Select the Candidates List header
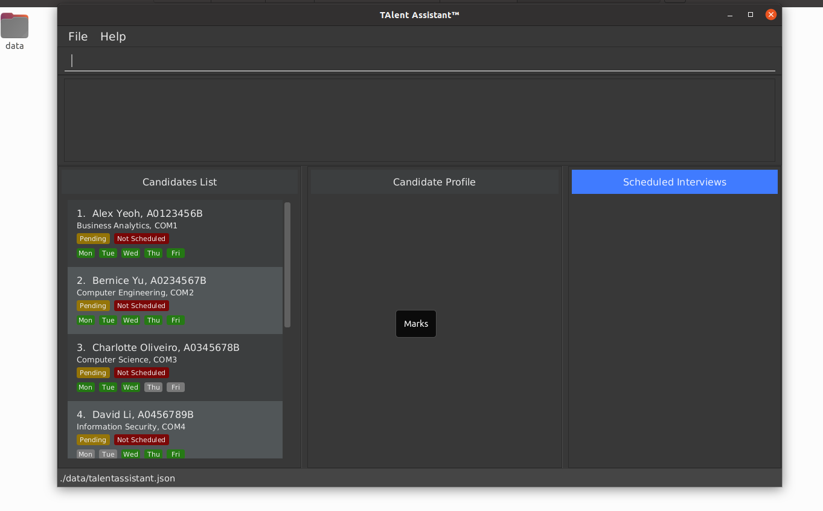Viewport: 823px width, 511px height. [179, 182]
